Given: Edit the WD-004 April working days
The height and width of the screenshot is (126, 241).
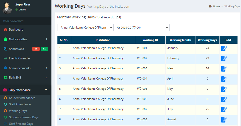Looking at the screenshot, I should tap(224, 79).
